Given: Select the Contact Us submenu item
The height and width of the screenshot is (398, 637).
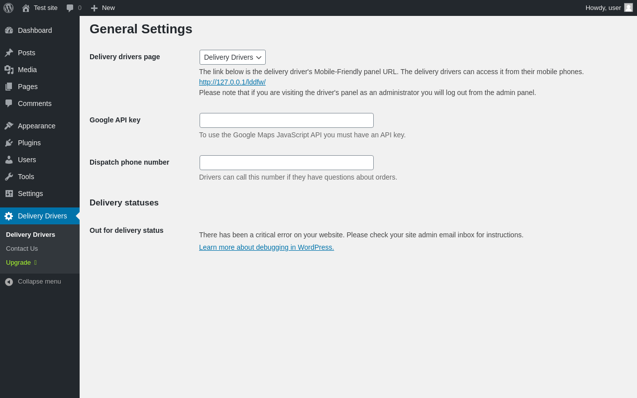Looking at the screenshot, I should pos(22,248).
